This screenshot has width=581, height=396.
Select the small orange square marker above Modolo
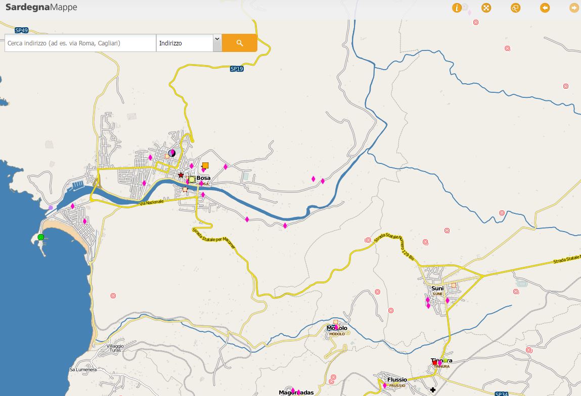coord(336,322)
